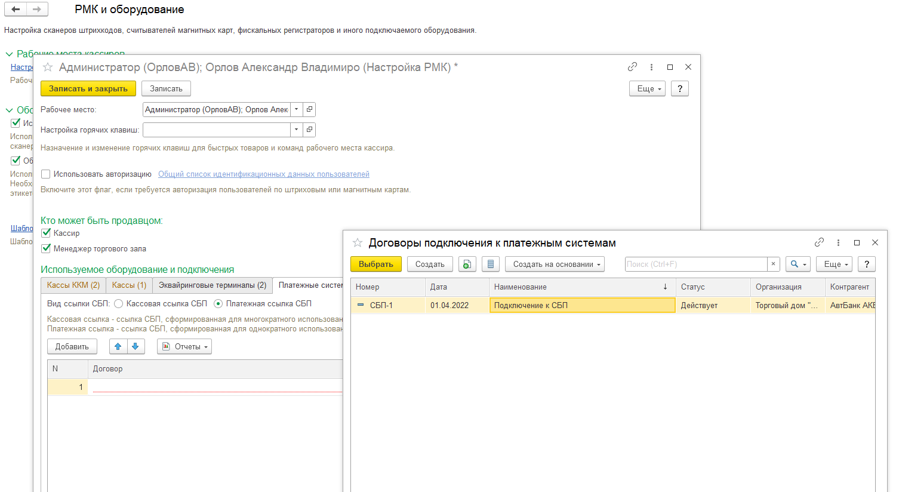899x492 pixels.
Task: Open Эквайринговые терминалы (2) tab
Action: (212, 285)
